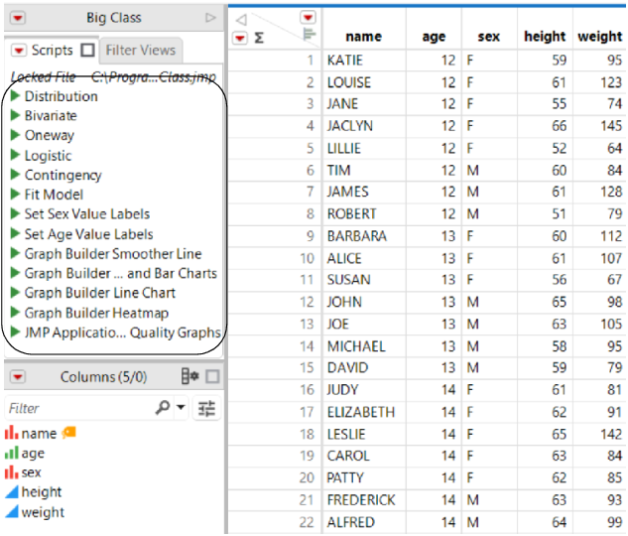Click the column Filter input field
The width and height of the screenshot is (628, 536).
point(80,408)
